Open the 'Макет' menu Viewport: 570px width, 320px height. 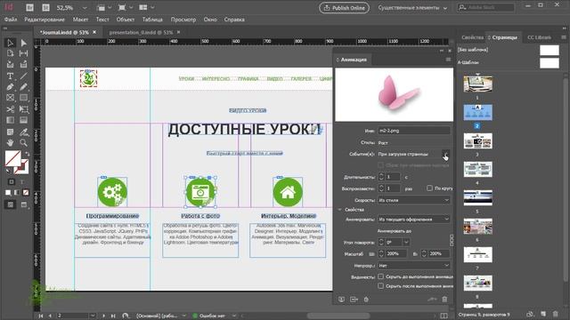[80, 20]
